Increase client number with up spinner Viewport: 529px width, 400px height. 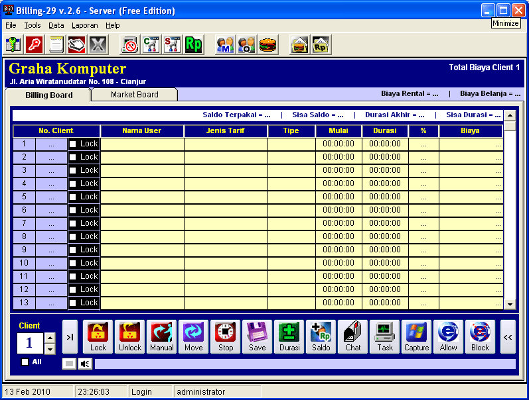[50, 337]
